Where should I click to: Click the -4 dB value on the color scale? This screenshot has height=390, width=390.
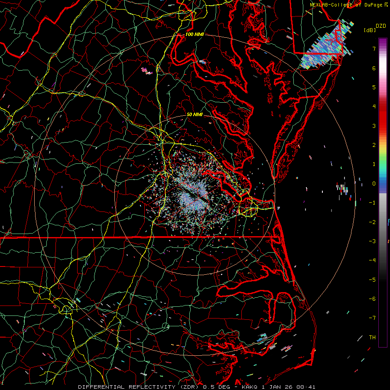372,260
